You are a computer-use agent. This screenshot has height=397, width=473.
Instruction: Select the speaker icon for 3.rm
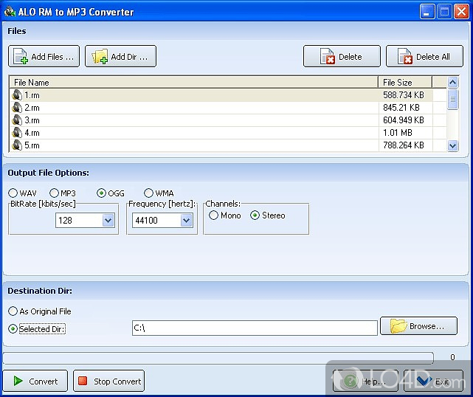(17, 120)
